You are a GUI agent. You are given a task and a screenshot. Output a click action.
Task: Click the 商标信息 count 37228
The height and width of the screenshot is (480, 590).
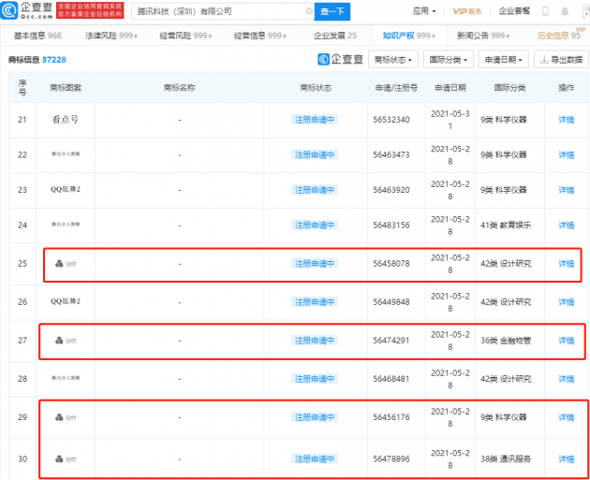click(53, 60)
